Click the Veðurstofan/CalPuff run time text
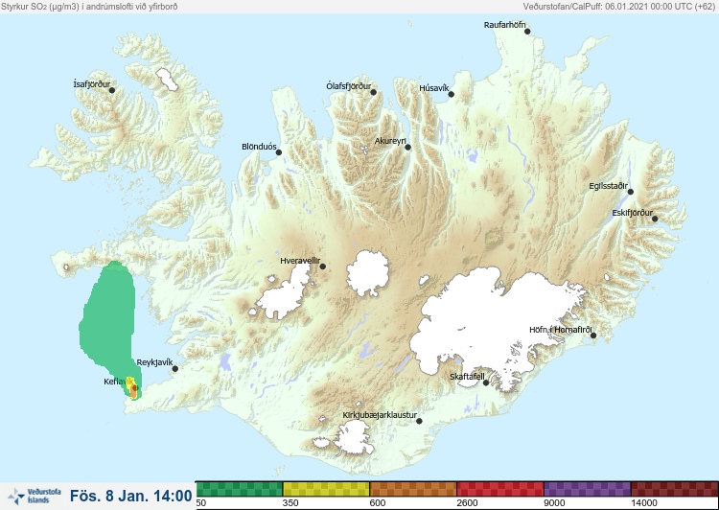719x510 pixels. pyautogui.click(x=619, y=7)
